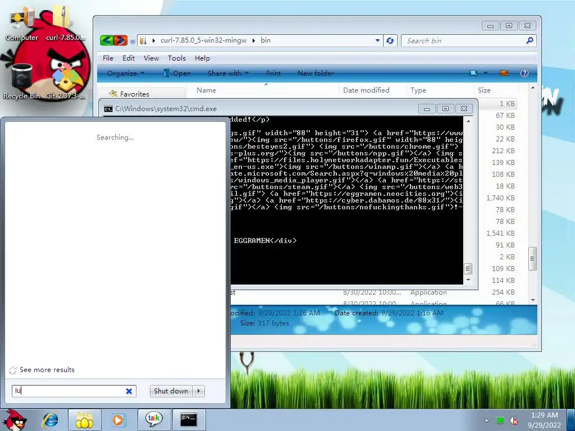This screenshot has height=431, width=575.
Task: Clear the Start menu search text
Action: coord(129,391)
